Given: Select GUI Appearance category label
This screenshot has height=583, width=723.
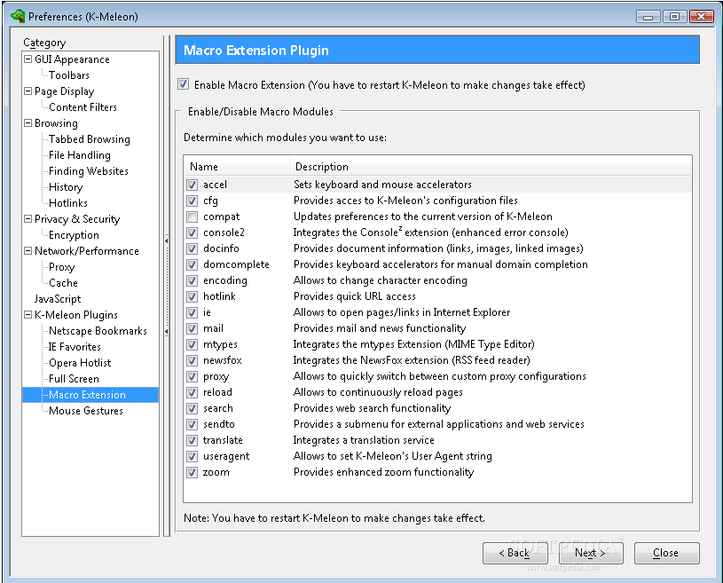Looking at the screenshot, I should (73, 59).
